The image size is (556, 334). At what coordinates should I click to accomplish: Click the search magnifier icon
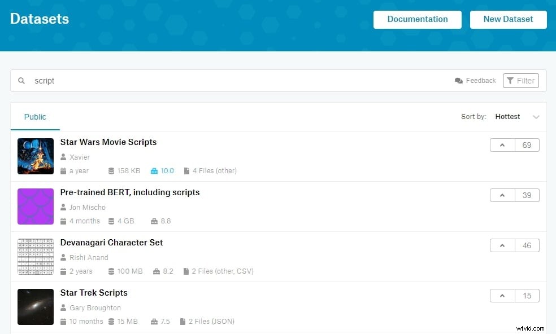(x=21, y=81)
